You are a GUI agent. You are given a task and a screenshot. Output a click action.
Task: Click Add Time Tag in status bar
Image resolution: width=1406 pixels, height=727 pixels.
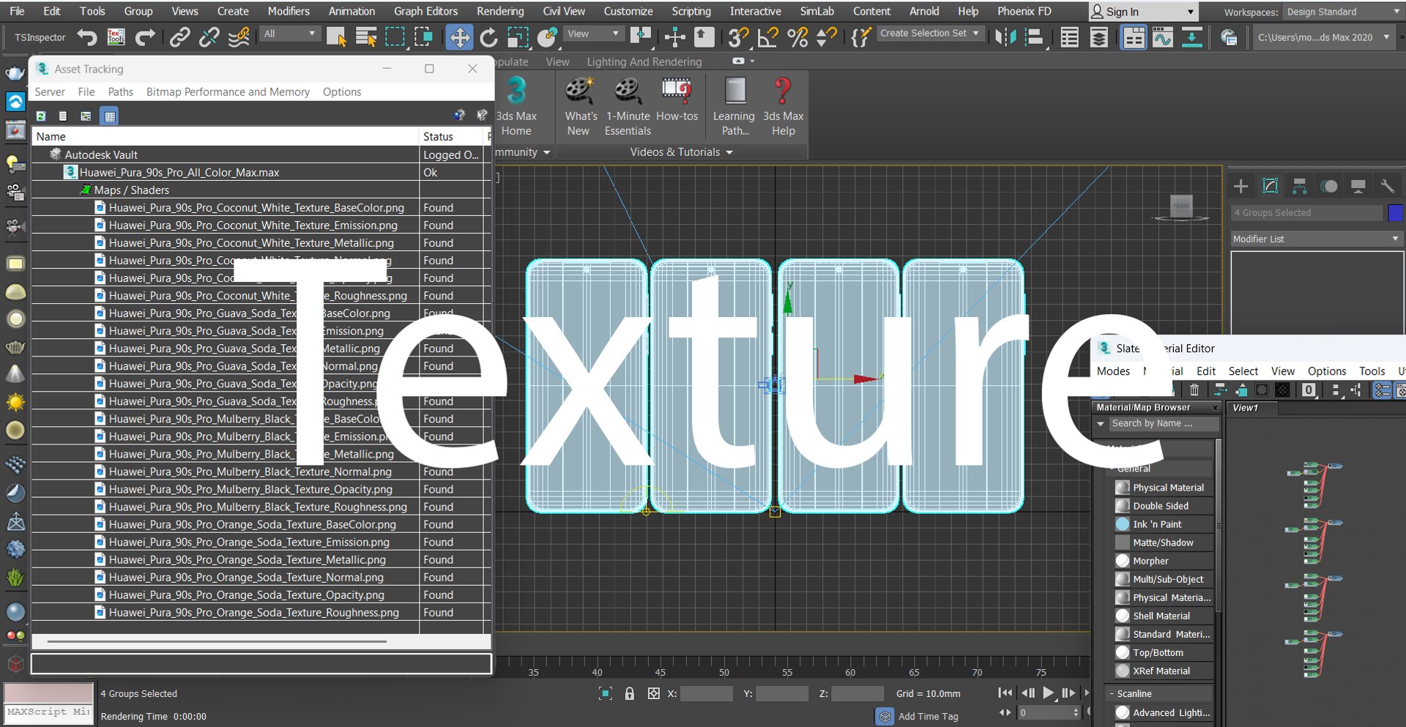[x=928, y=716]
